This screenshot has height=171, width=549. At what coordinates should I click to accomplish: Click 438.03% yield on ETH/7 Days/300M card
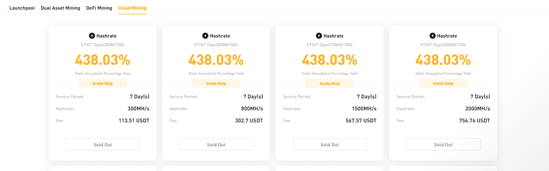(x=103, y=60)
